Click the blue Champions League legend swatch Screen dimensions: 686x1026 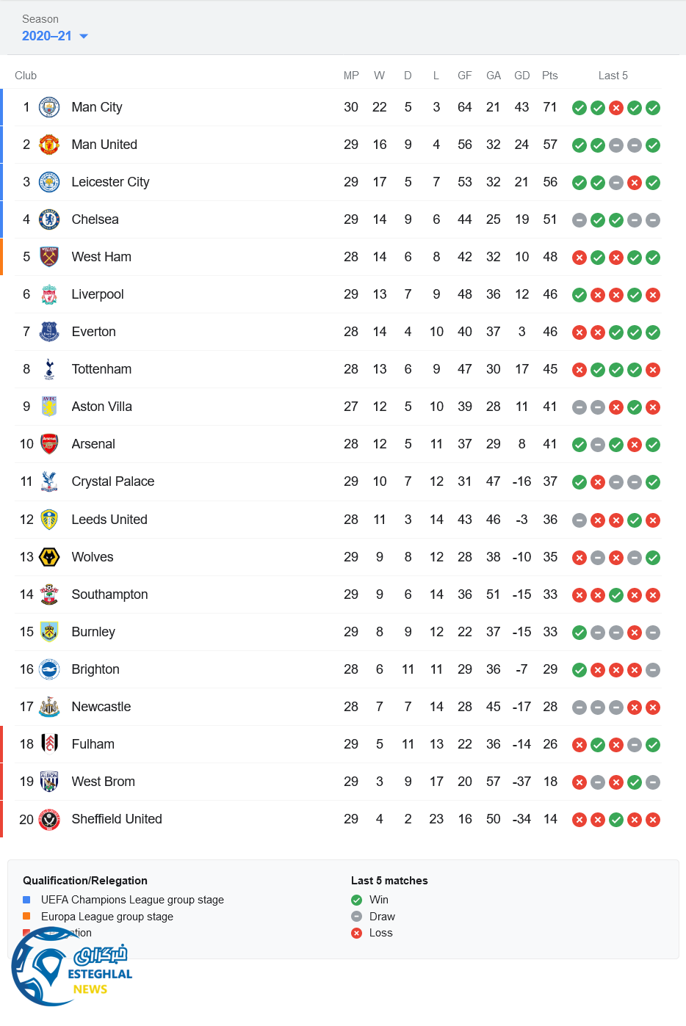click(x=26, y=900)
